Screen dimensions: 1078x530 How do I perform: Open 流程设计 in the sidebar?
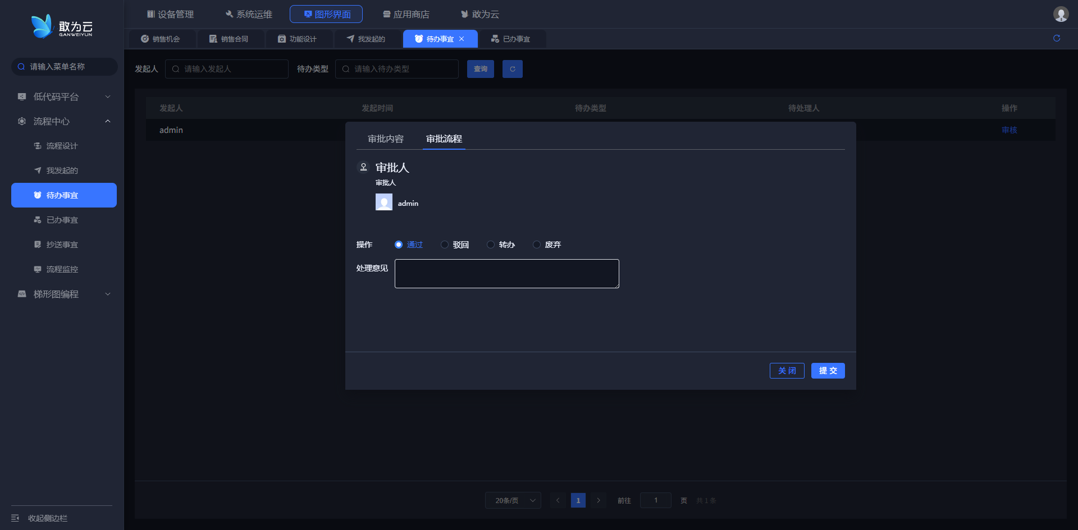point(62,146)
